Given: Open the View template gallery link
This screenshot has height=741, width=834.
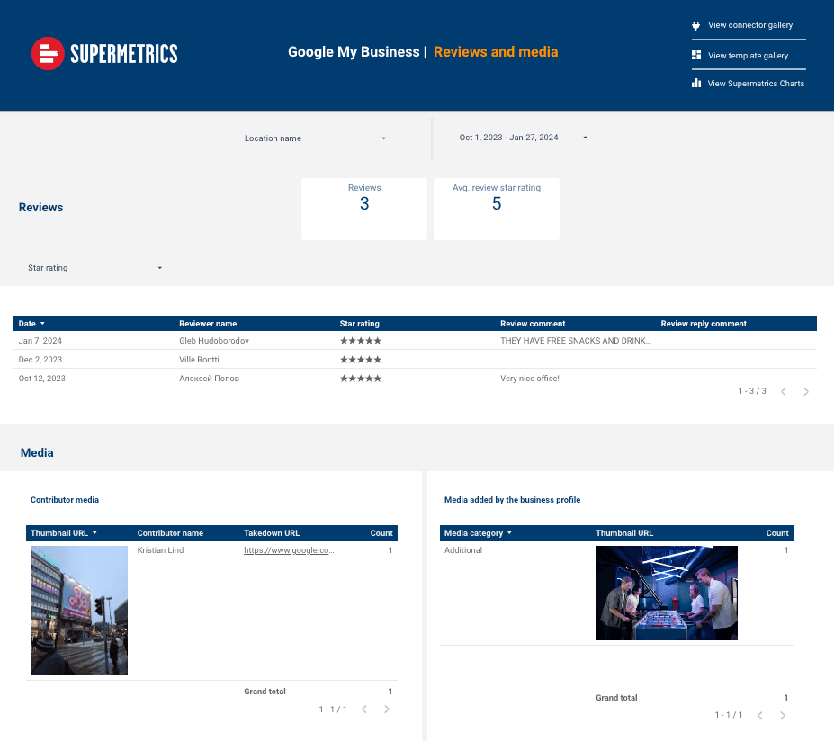Looking at the screenshot, I should tap(748, 56).
